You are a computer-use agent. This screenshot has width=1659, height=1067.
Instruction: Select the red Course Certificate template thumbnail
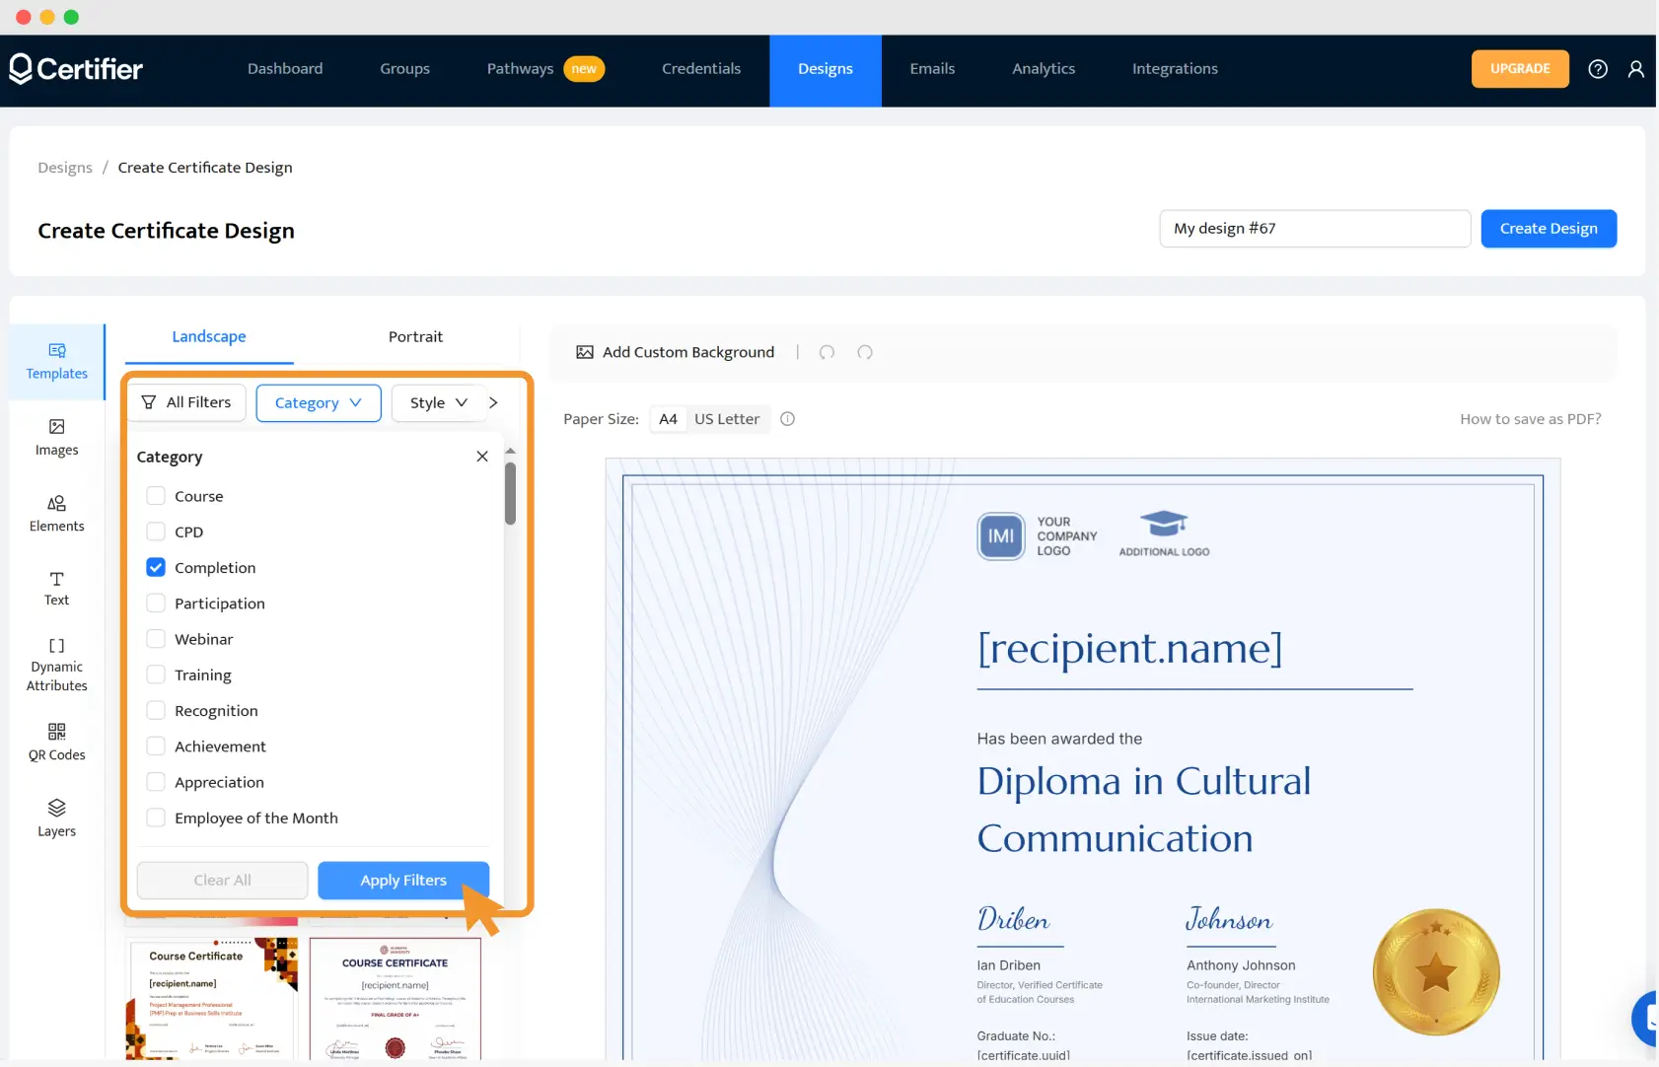[212, 998]
